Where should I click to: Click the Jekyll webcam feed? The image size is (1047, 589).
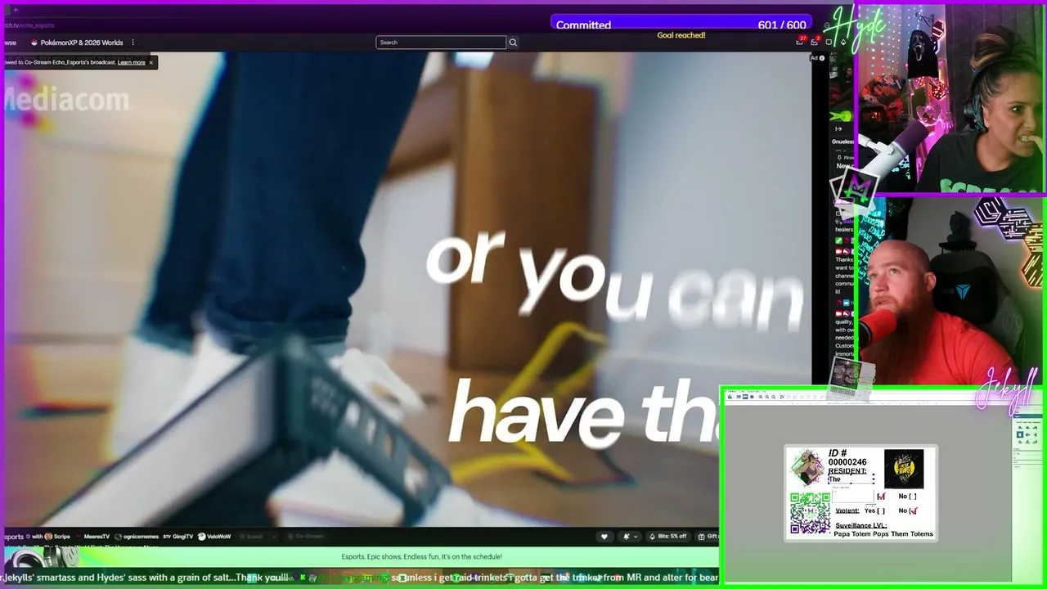(950, 290)
